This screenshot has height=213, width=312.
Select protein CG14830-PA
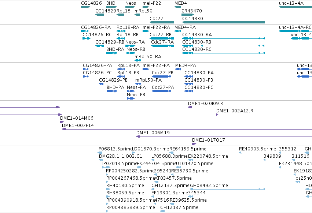click(x=189, y=77)
